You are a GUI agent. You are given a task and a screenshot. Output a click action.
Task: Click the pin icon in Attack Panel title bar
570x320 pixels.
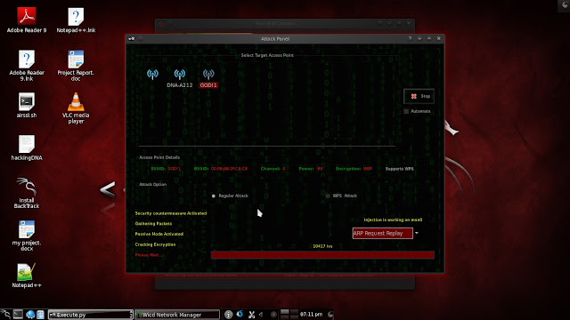coord(141,38)
